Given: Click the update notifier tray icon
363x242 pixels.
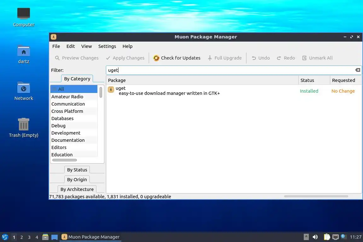Looking at the screenshot, I should click(343, 237).
